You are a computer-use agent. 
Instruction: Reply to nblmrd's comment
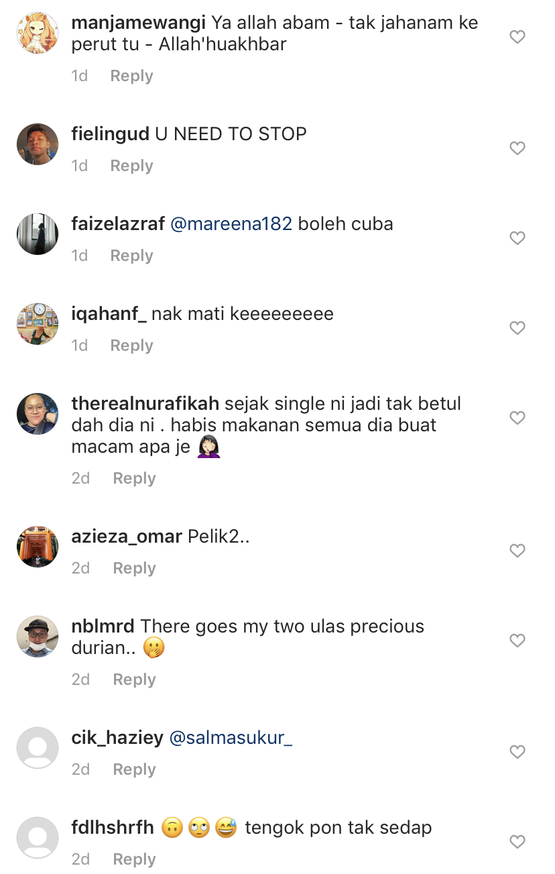tap(134, 679)
